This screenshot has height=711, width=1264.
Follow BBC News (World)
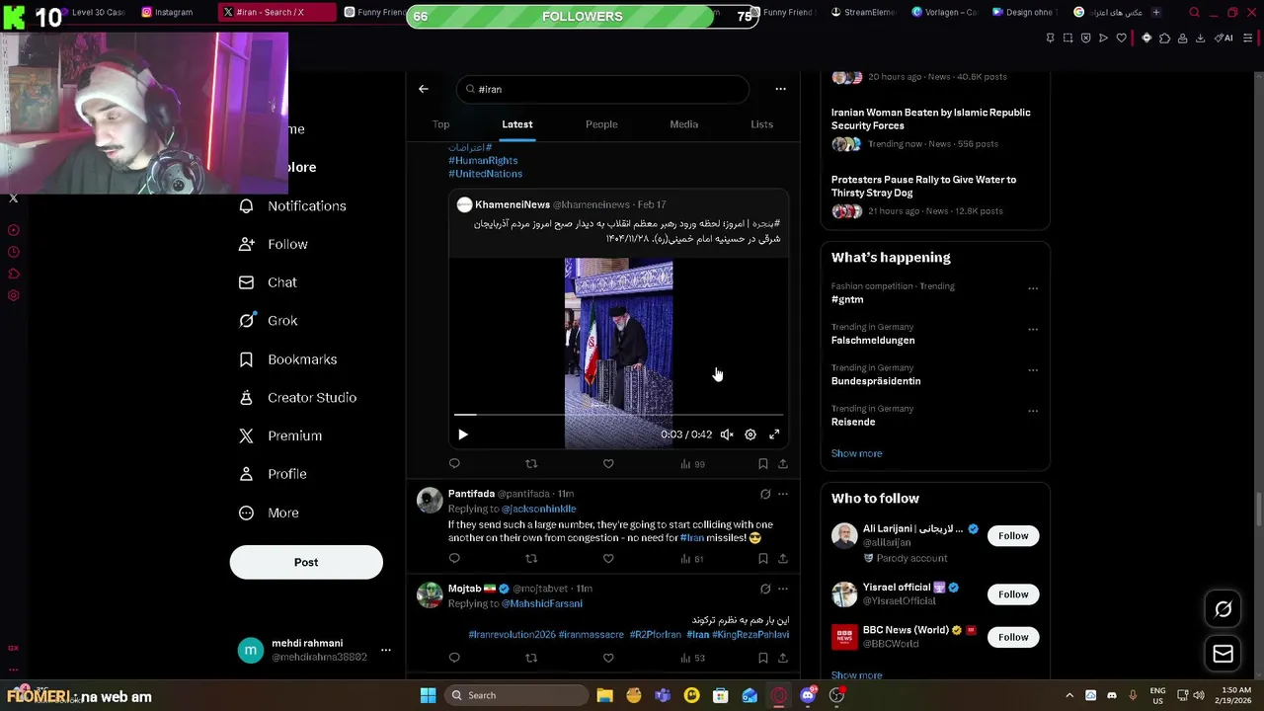click(1013, 637)
